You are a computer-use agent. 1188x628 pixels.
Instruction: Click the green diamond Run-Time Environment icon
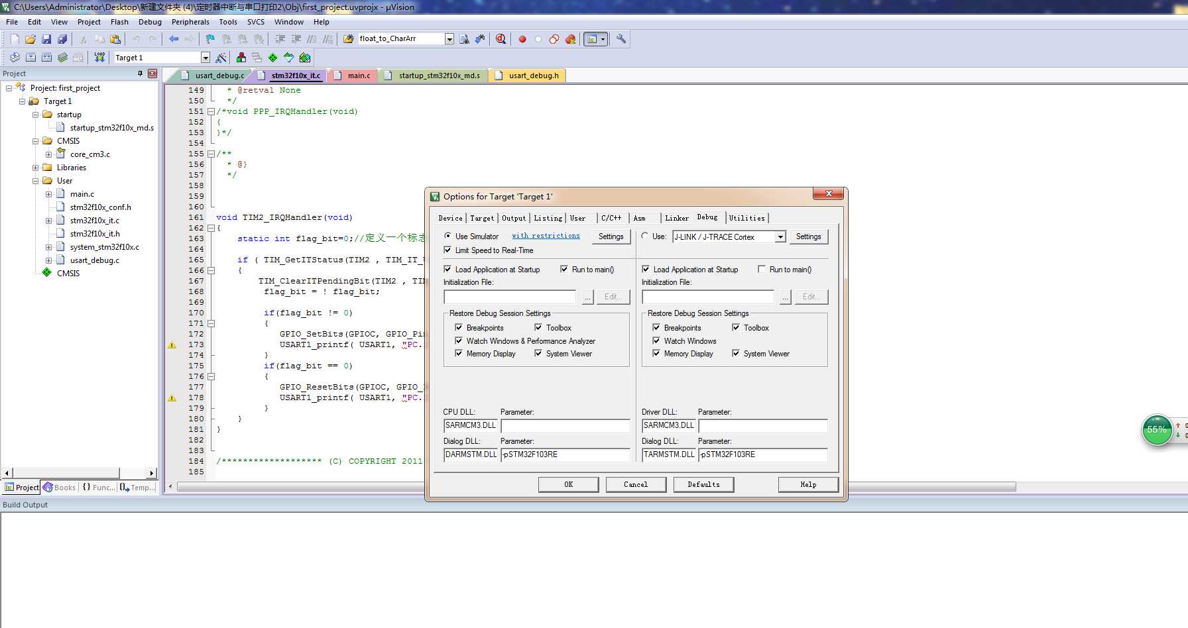tap(273, 58)
